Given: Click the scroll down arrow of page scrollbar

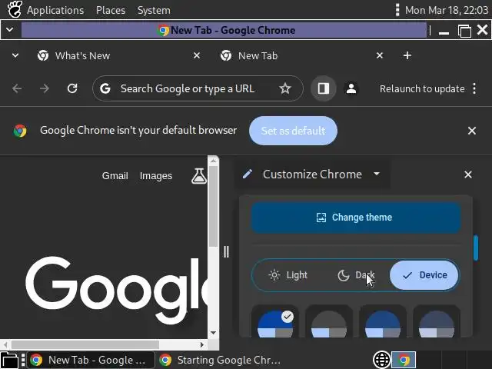Looking at the screenshot, I should [214, 333].
